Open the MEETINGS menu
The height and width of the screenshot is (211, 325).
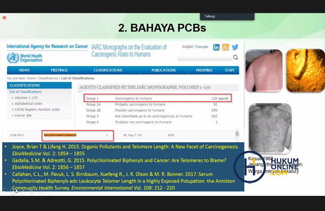click(x=59, y=70)
